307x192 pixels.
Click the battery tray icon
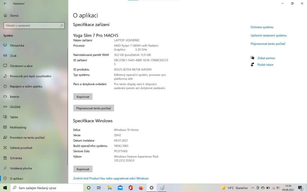tap(268, 188)
